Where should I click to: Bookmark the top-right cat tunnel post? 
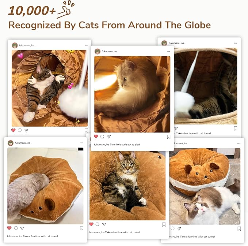point(236,128)
